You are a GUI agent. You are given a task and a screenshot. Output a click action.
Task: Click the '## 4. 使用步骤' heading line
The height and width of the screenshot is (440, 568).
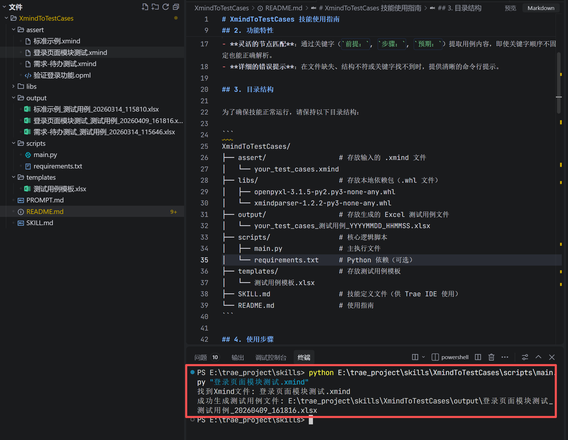[x=248, y=339]
